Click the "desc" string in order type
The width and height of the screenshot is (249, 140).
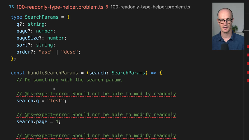[x=69, y=52]
